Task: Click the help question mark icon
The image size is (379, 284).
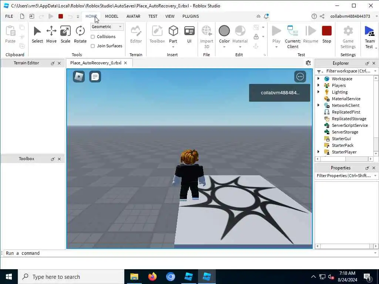Action: tap(314, 16)
